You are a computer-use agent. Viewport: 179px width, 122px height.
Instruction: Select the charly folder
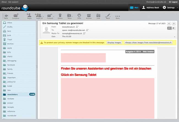19,56
